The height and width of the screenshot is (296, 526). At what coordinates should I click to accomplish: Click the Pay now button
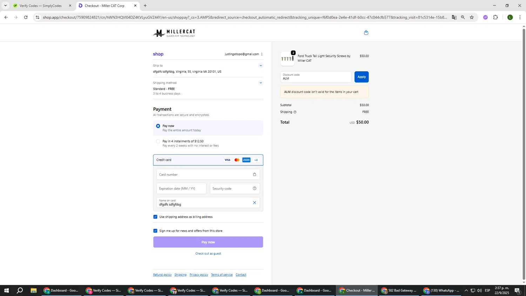pyautogui.click(x=208, y=242)
